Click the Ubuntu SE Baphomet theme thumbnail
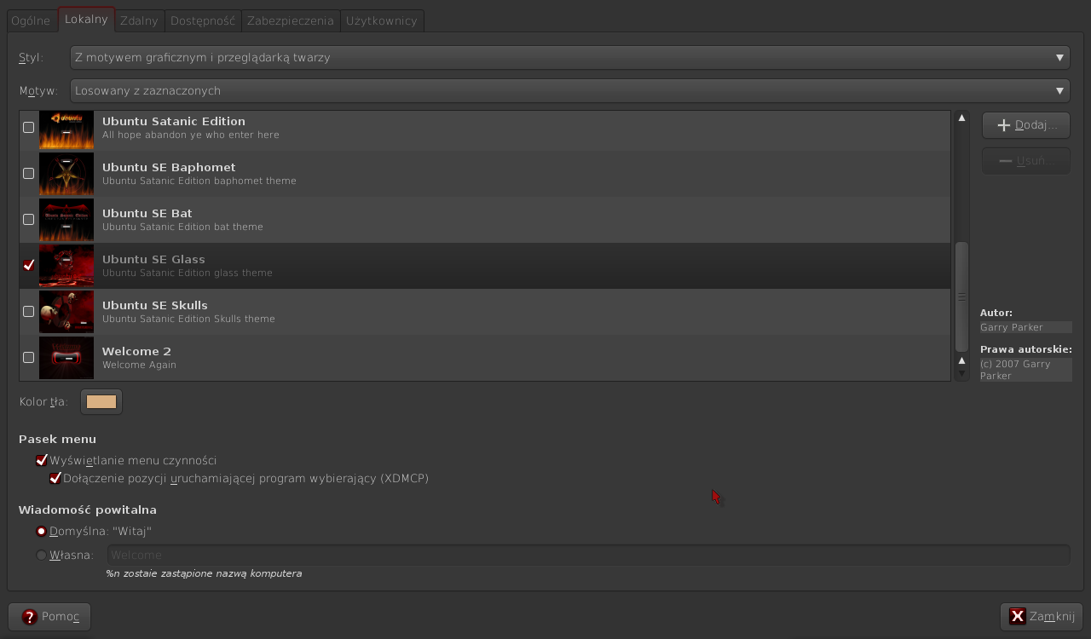1091x639 pixels. tap(66, 174)
